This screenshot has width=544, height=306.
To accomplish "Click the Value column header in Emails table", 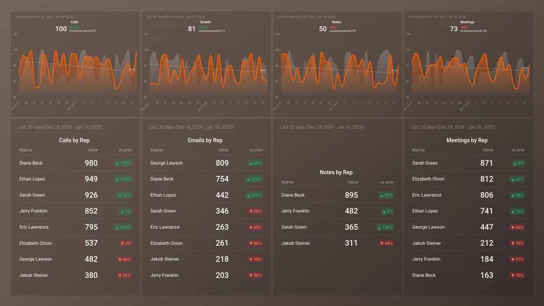I will pyautogui.click(x=224, y=150).
